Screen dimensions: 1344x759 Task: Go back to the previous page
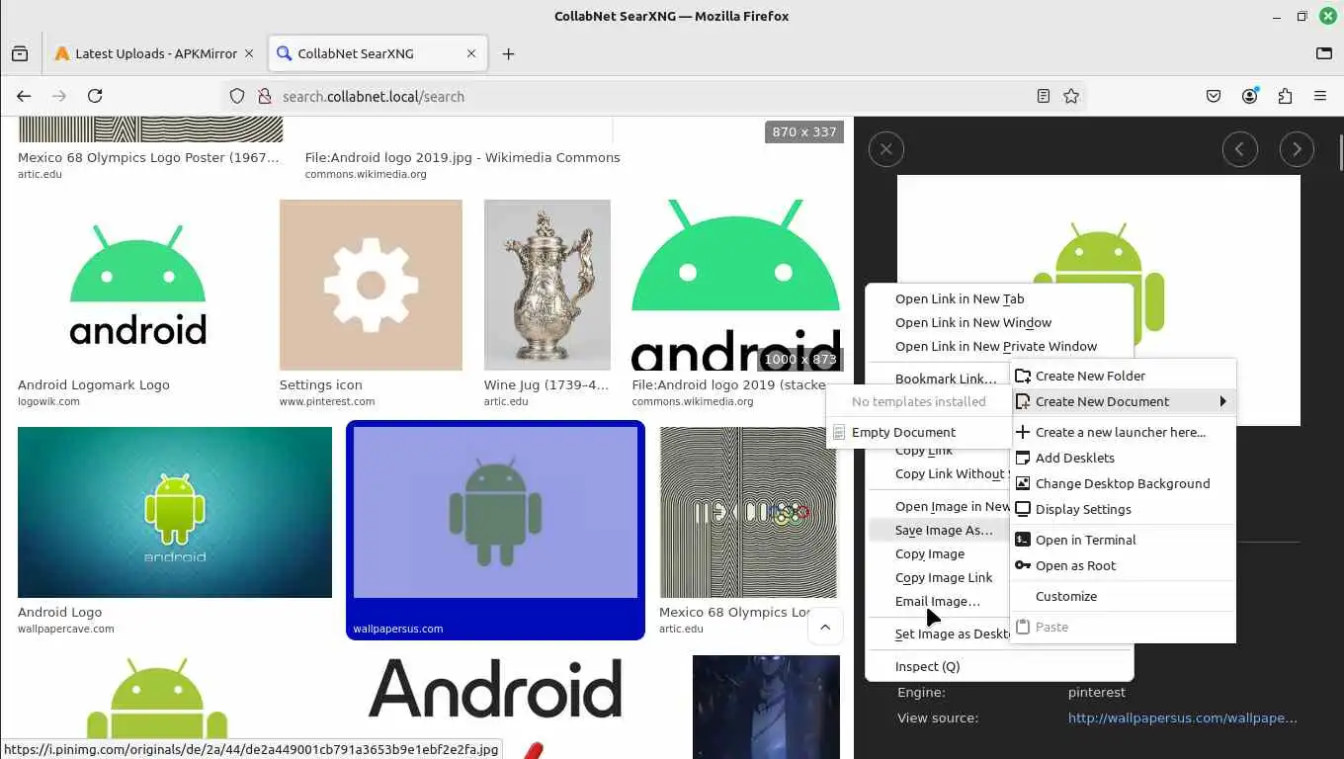coord(24,96)
